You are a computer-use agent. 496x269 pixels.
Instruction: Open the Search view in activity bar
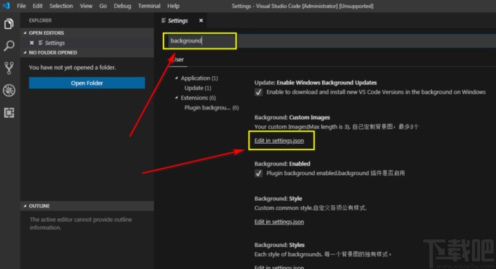[9, 46]
